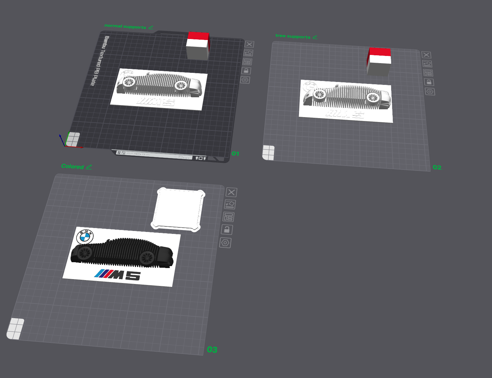492x378 pixels.
Task: Edit the 'Colored' plate name pencil
Action: [89, 167]
